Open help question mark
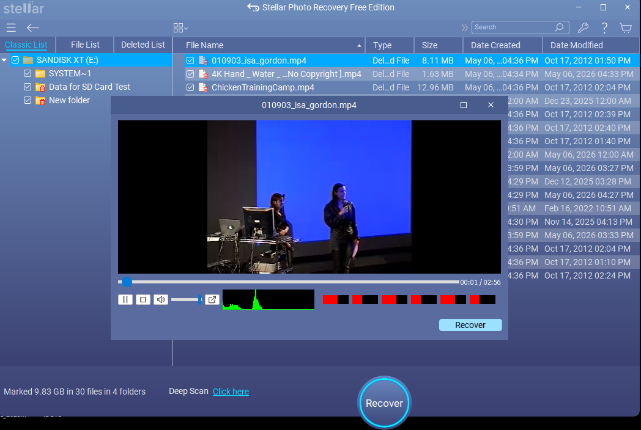Viewport: 641px width, 430px height. pos(604,27)
